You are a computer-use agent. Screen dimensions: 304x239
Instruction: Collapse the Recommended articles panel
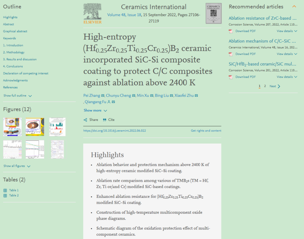pos(294,6)
